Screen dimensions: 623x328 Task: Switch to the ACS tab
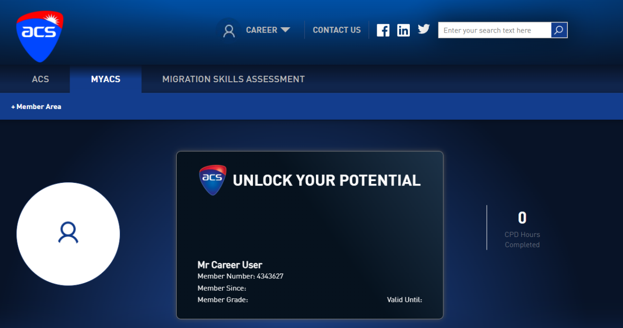40,79
